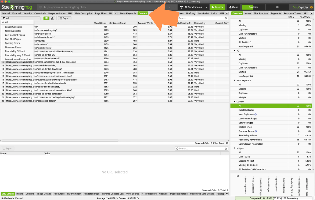Choose Low Content Pages filter option
315x200 pixels.
15,35
